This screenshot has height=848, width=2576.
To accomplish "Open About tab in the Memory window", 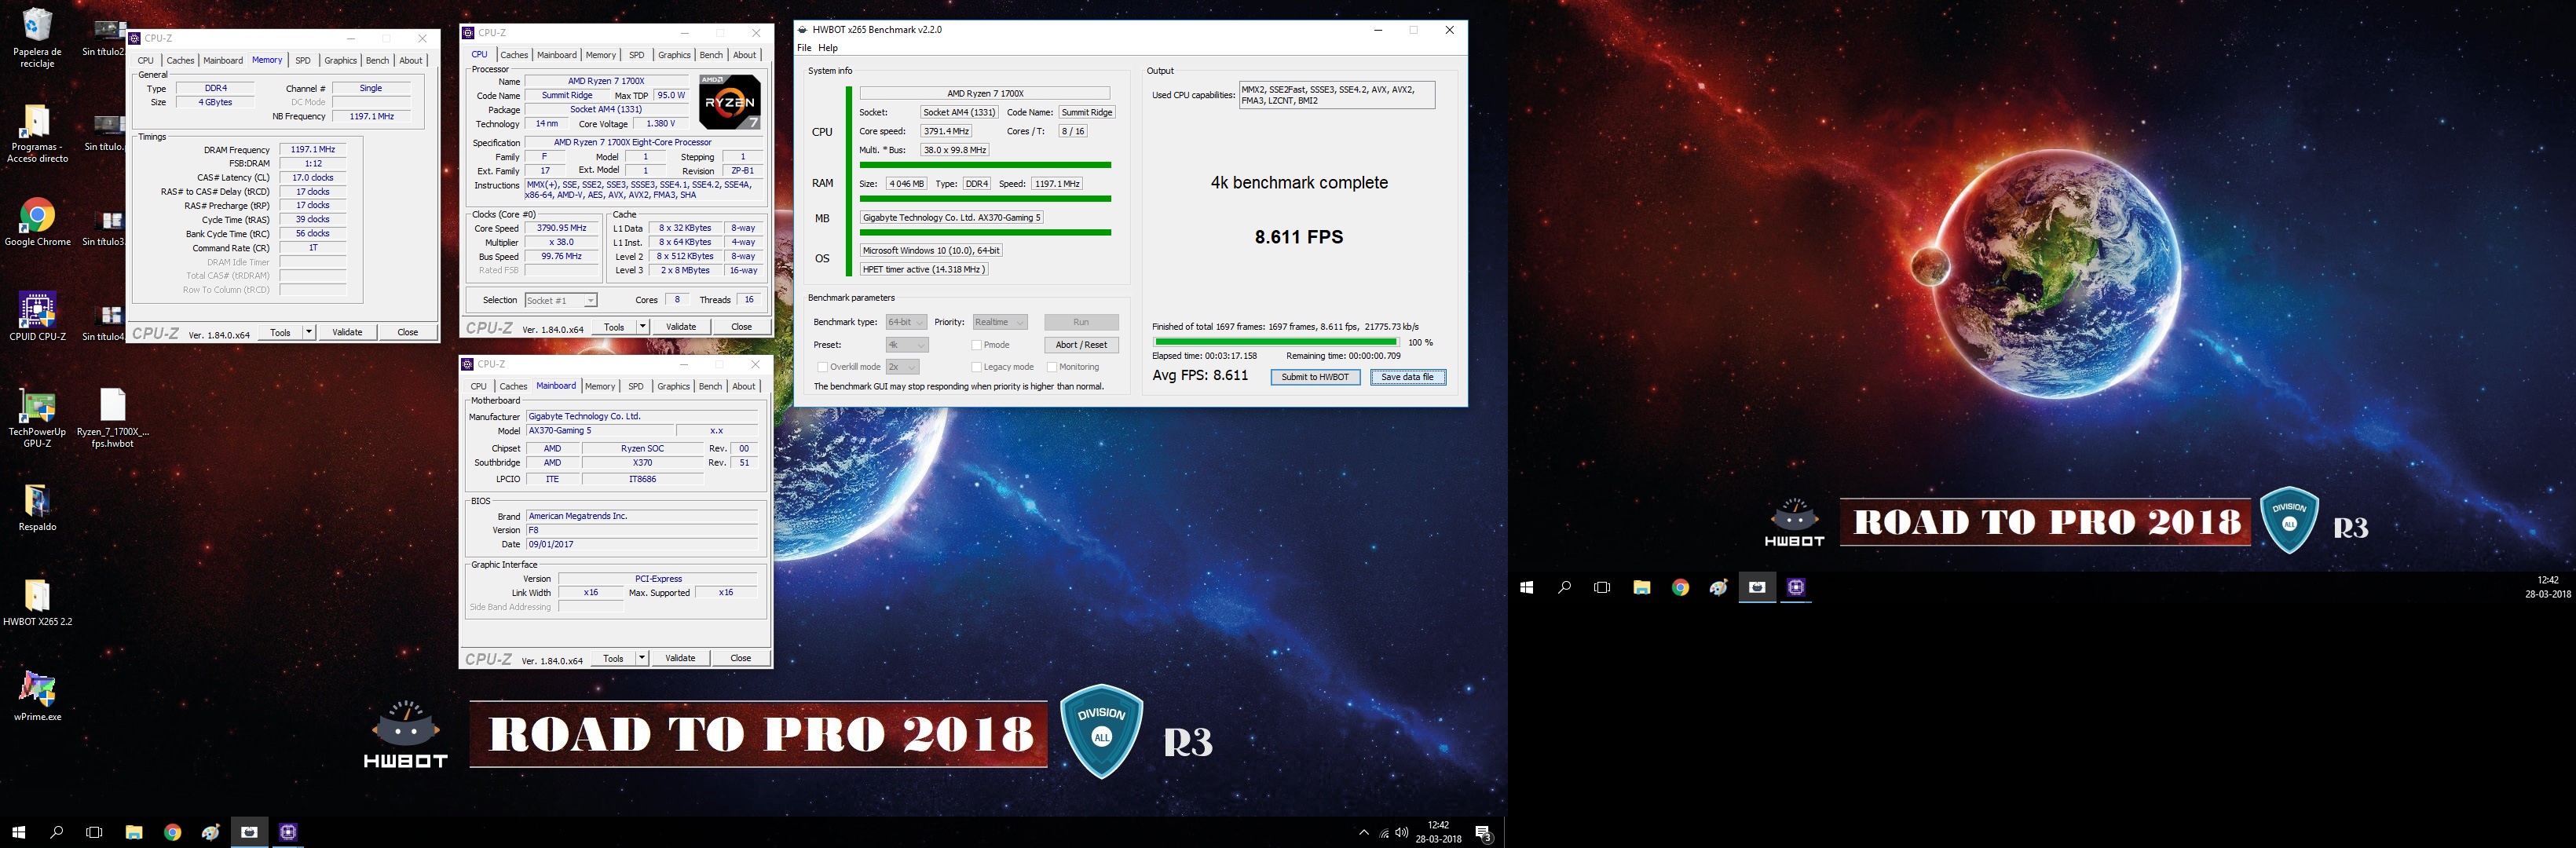I will coord(411,61).
